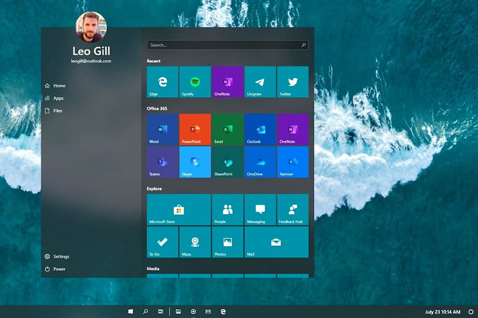The height and width of the screenshot is (318, 478).
Task: Open the Edge tile under Recent
Action: click(163, 82)
